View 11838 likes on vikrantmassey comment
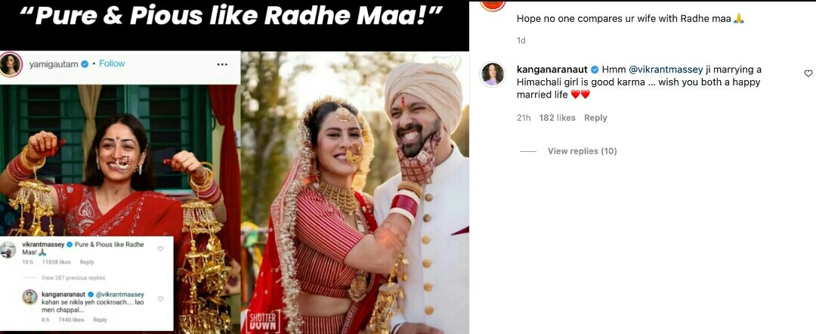816x334 pixels. (x=57, y=262)
